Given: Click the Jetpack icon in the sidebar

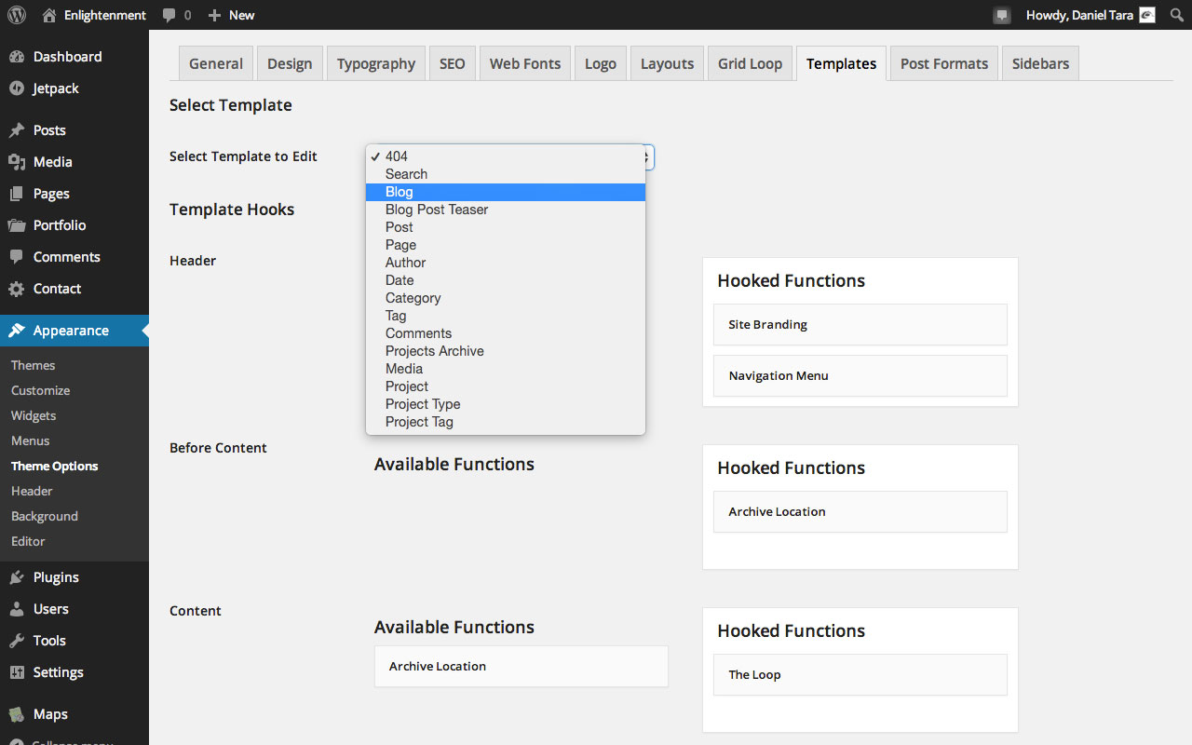Looking at the screenshot, I should [17, 88].
